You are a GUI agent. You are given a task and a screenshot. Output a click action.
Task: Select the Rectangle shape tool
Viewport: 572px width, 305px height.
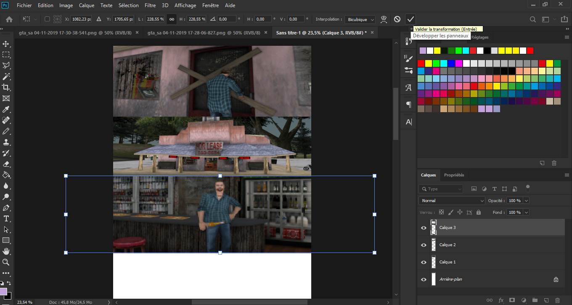(x=6, y=240)
